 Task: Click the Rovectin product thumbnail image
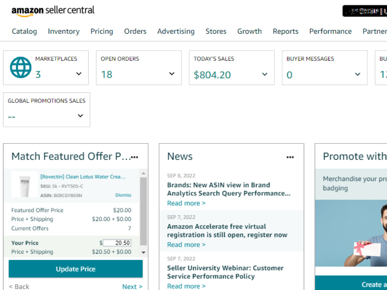pyautogui.click(x=24, y=184)
